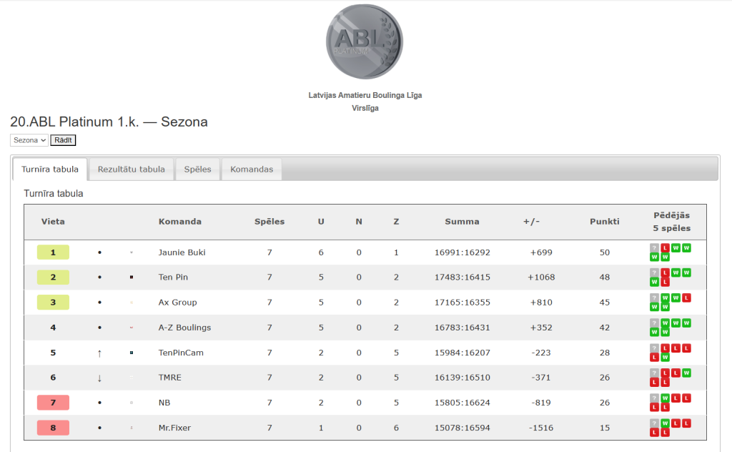
Task: Click the green position 1 badge
Action: (x=53, y=252)
